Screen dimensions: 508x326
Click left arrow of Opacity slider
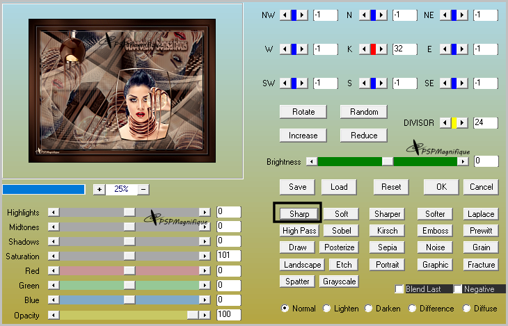(x=53, y=315)
